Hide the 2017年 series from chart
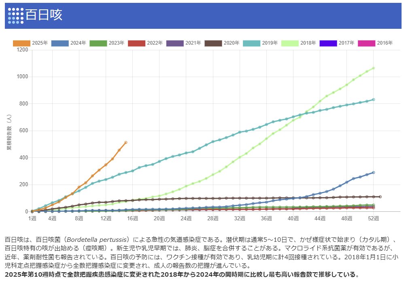Image resolution: width=406 pixels, height=284 pixels. point(328,43)
